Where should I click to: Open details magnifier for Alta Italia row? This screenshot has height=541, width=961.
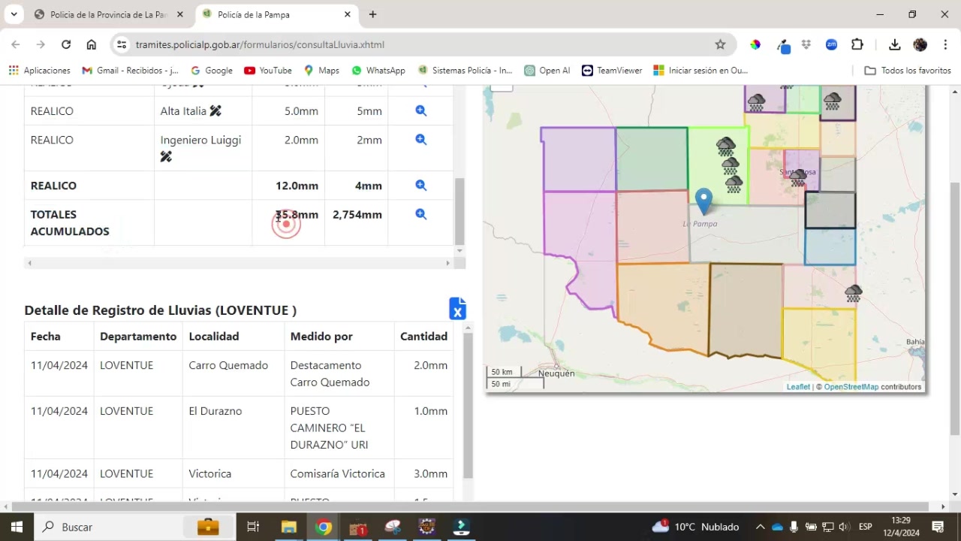tap(421, 110)
